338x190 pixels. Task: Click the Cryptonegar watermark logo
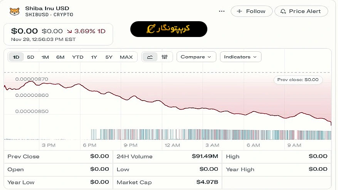(168, 29)
